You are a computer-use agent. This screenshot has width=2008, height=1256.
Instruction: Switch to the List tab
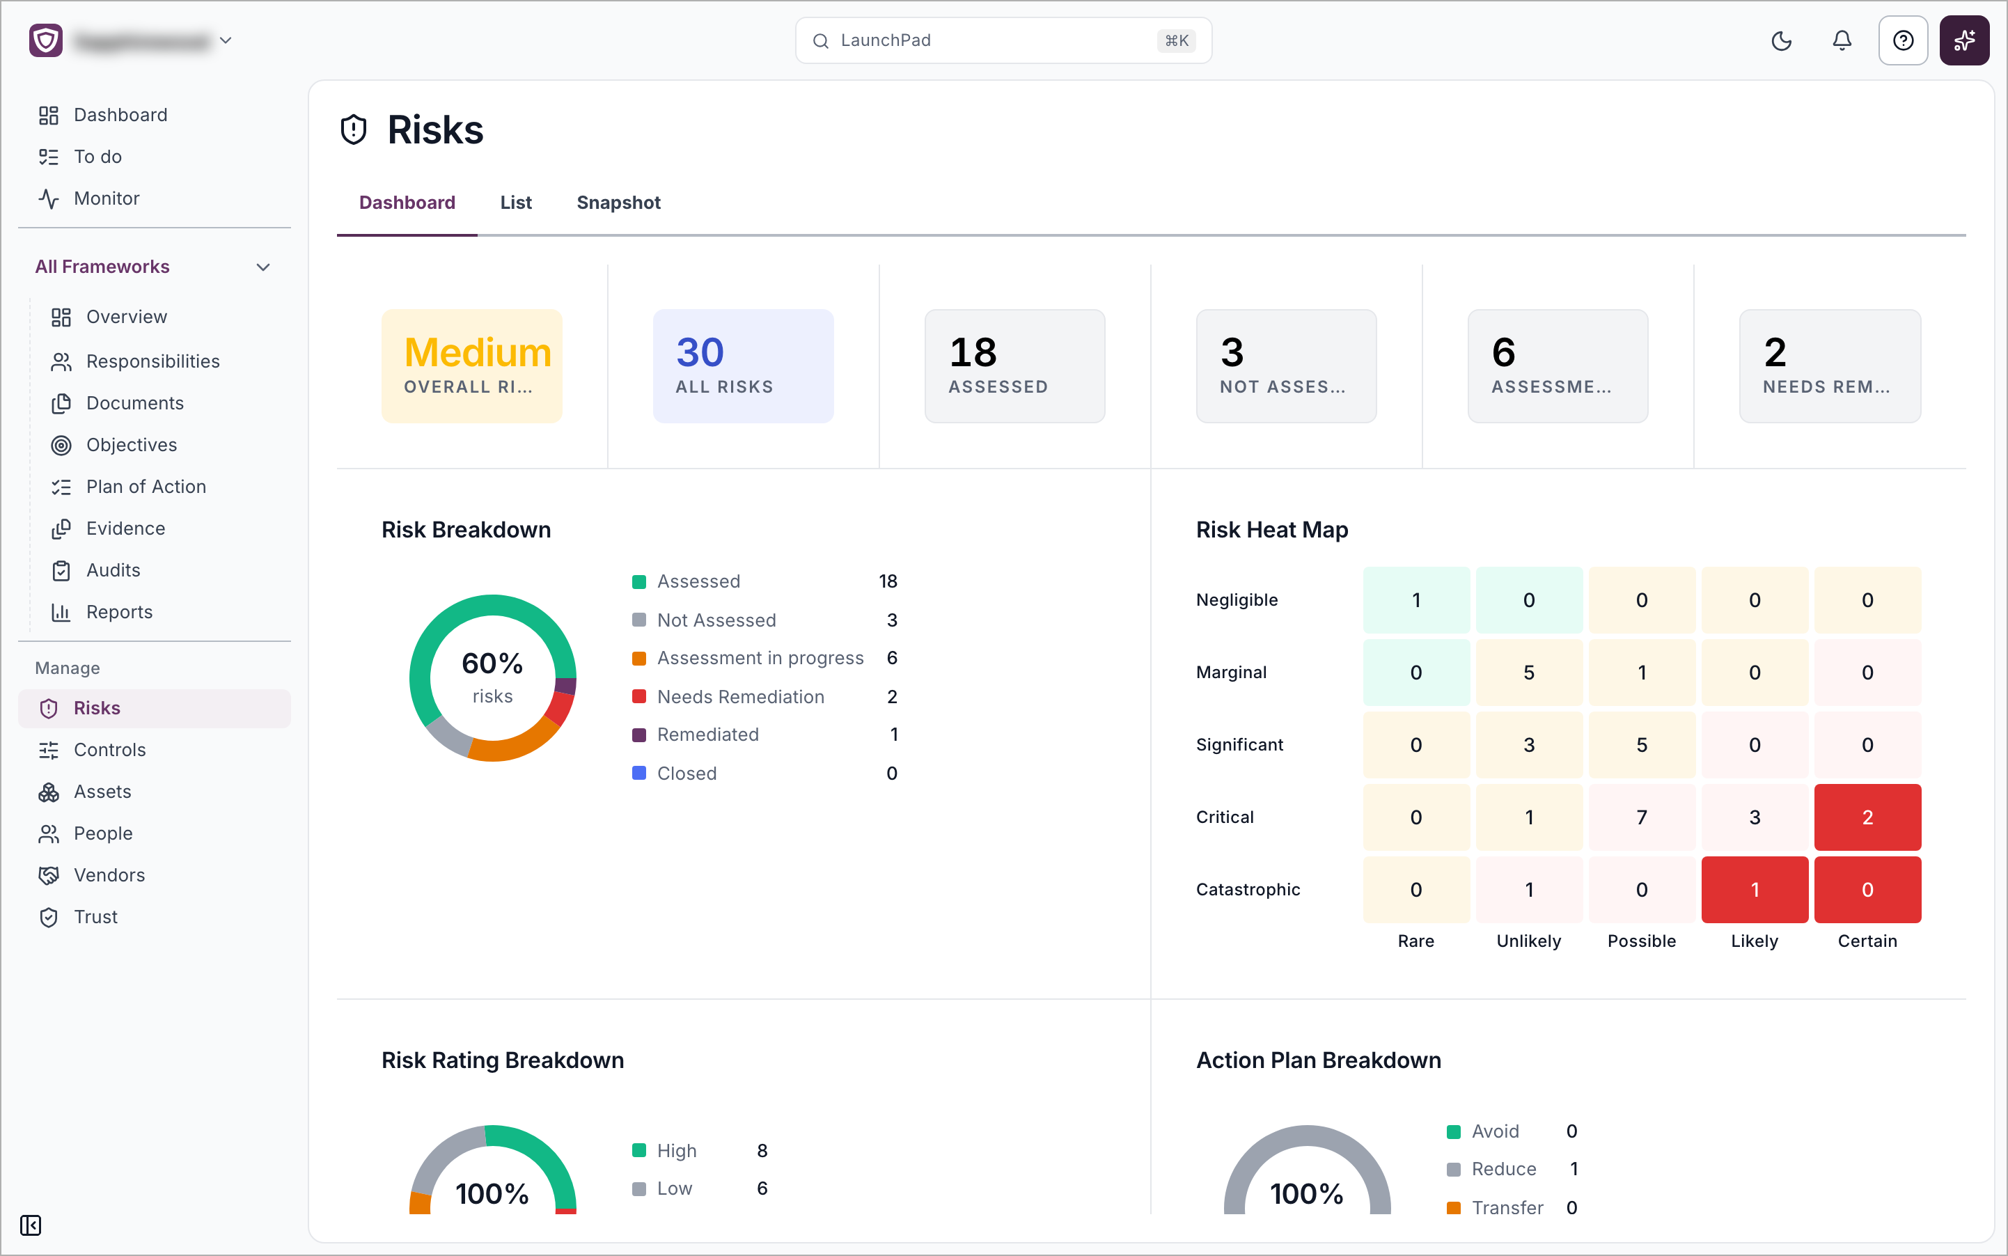tap(516, 203)
